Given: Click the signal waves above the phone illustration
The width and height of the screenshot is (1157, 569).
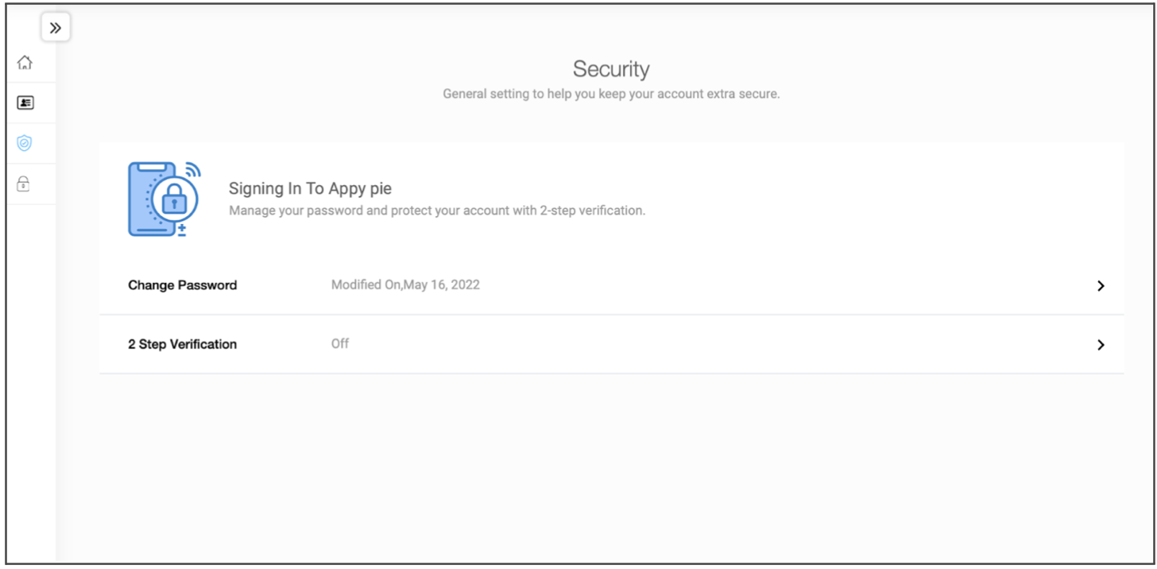Looking at the screenshot, I should click(192, 169).
